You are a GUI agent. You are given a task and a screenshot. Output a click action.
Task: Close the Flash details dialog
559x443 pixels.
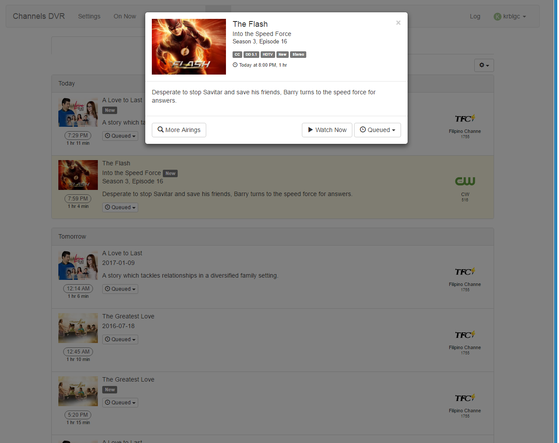[x=398, y=23]
